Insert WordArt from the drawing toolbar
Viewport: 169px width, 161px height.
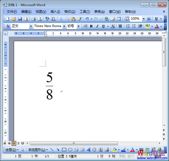click(x=88, y=150)
